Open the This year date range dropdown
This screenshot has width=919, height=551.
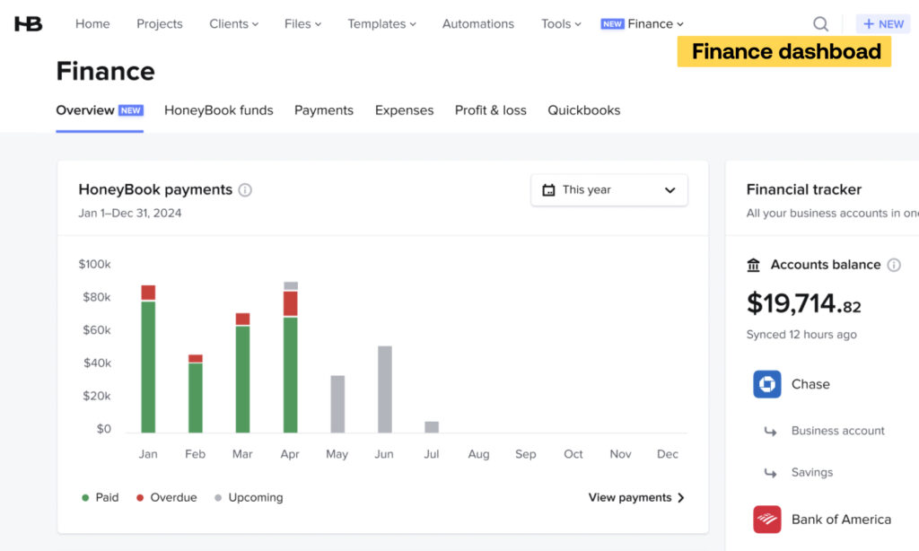[609, 189]
